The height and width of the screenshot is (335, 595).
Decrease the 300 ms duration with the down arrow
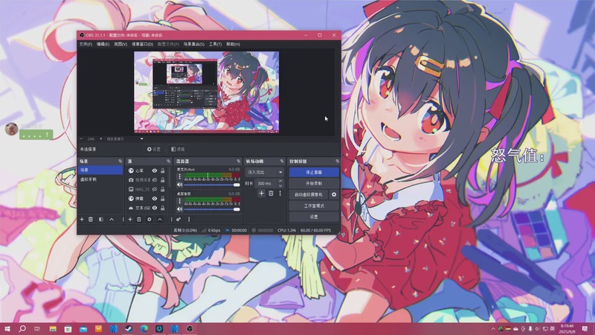280,185
